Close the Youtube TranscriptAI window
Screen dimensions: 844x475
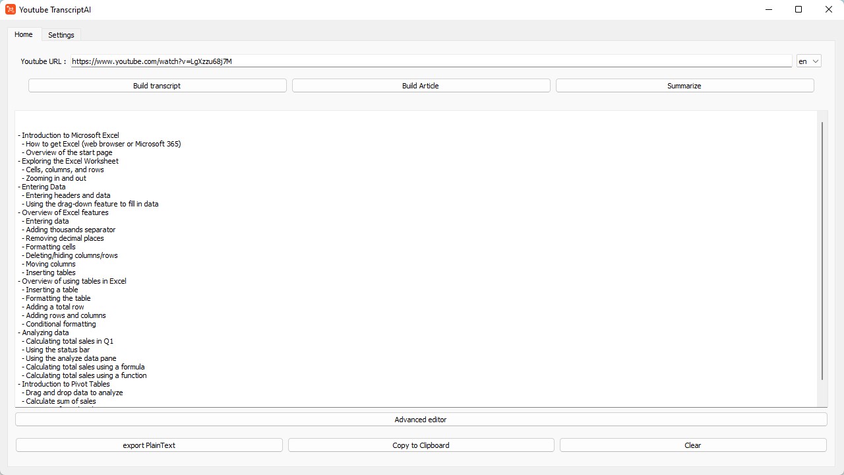pos(829,9)
